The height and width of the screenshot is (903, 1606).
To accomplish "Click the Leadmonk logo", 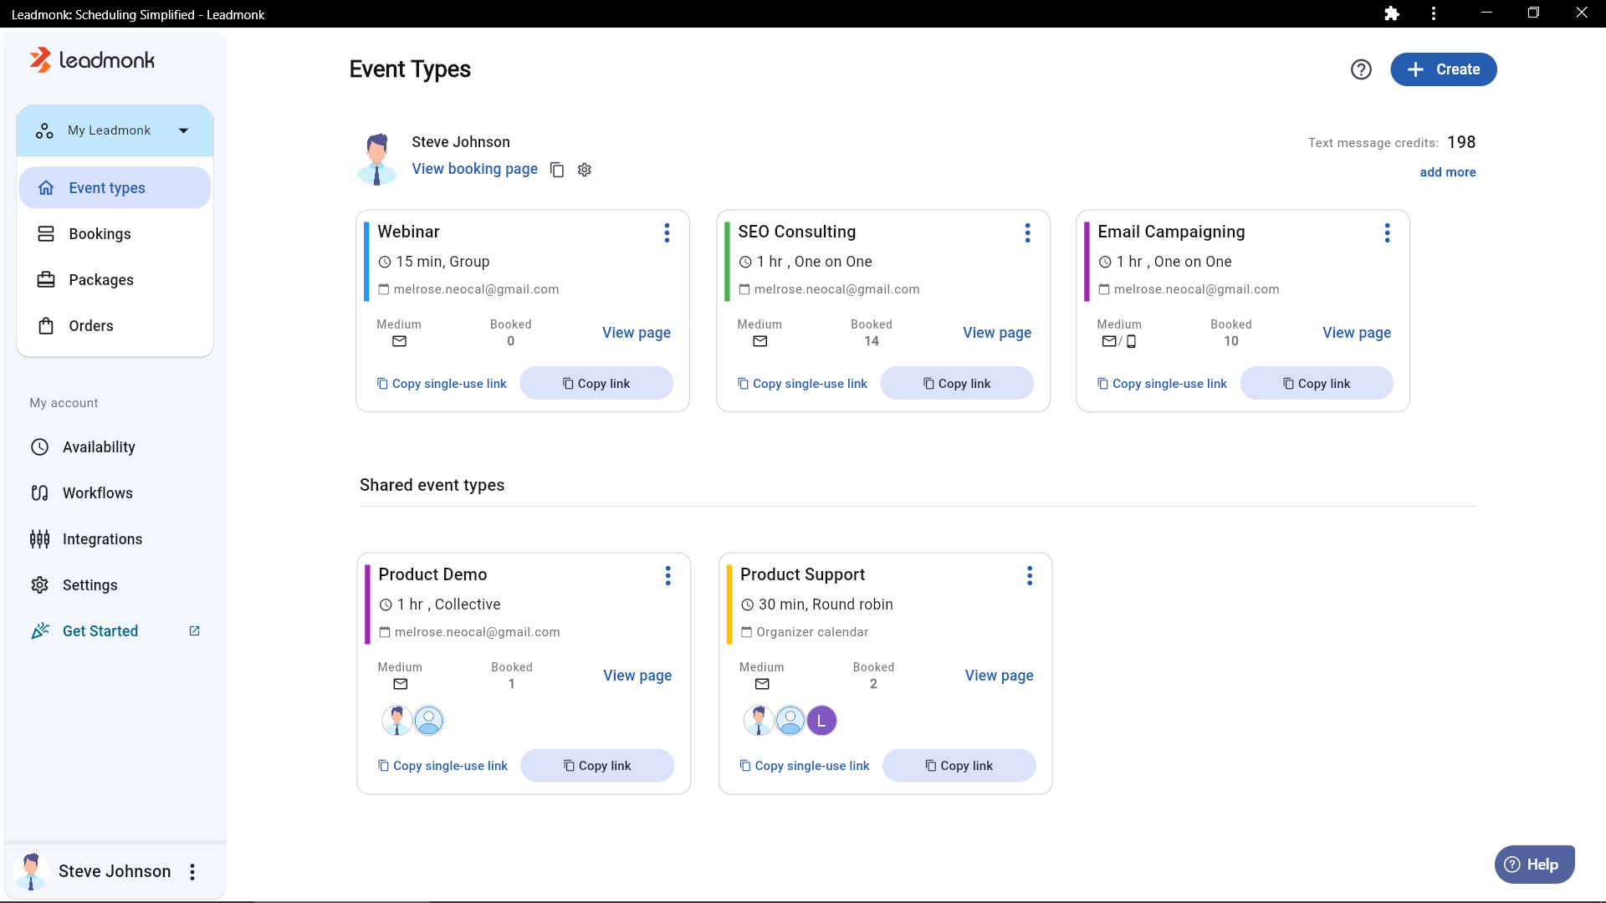I will 92,60.
